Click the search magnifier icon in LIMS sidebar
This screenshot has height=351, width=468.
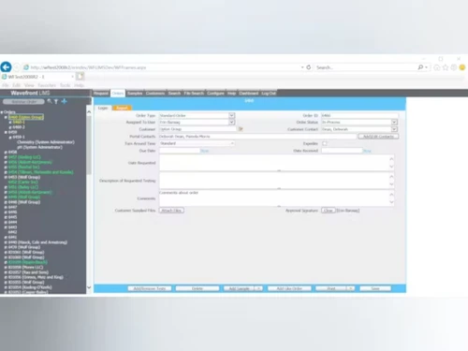click(x=50, y=101)
